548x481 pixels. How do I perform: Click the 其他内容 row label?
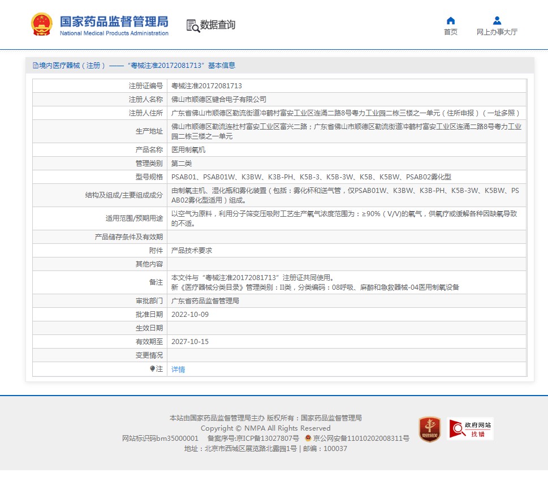point(149,264)
